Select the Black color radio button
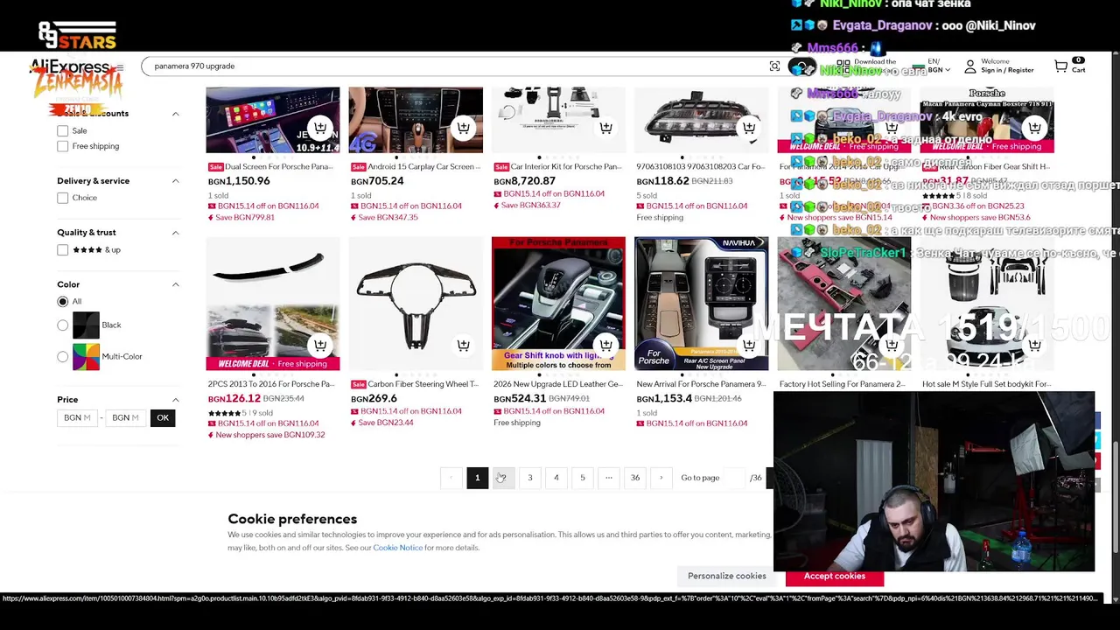Viewport: 1120px width, 630px height. pyautogui.click(x=62, y=325)
